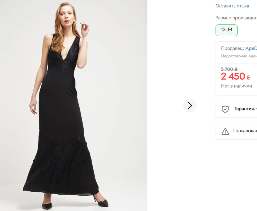
Task: Click the shield guarantee icon
Action: pyautogui.click(x=225, y=109)
